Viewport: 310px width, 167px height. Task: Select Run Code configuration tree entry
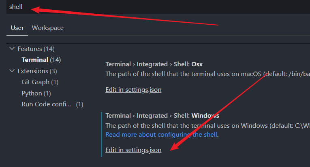47,104
